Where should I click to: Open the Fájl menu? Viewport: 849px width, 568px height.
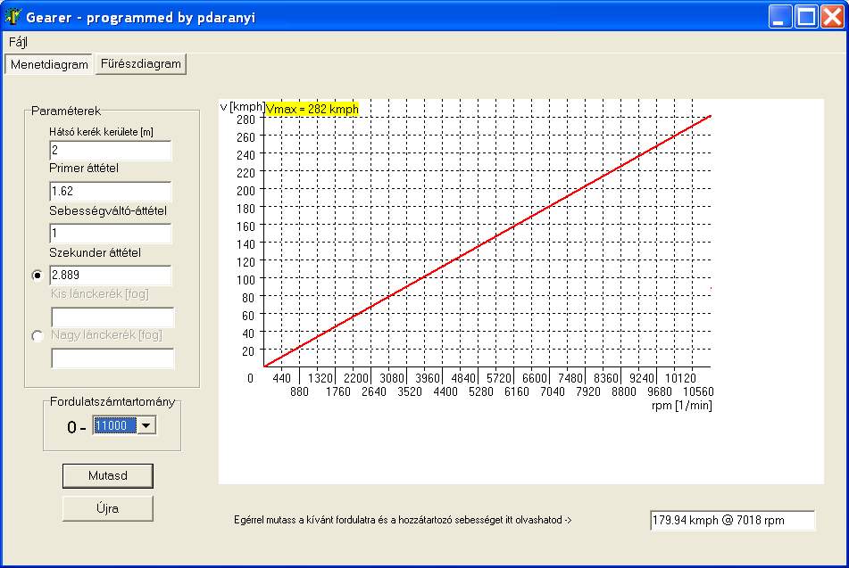[x=19, y=42]
